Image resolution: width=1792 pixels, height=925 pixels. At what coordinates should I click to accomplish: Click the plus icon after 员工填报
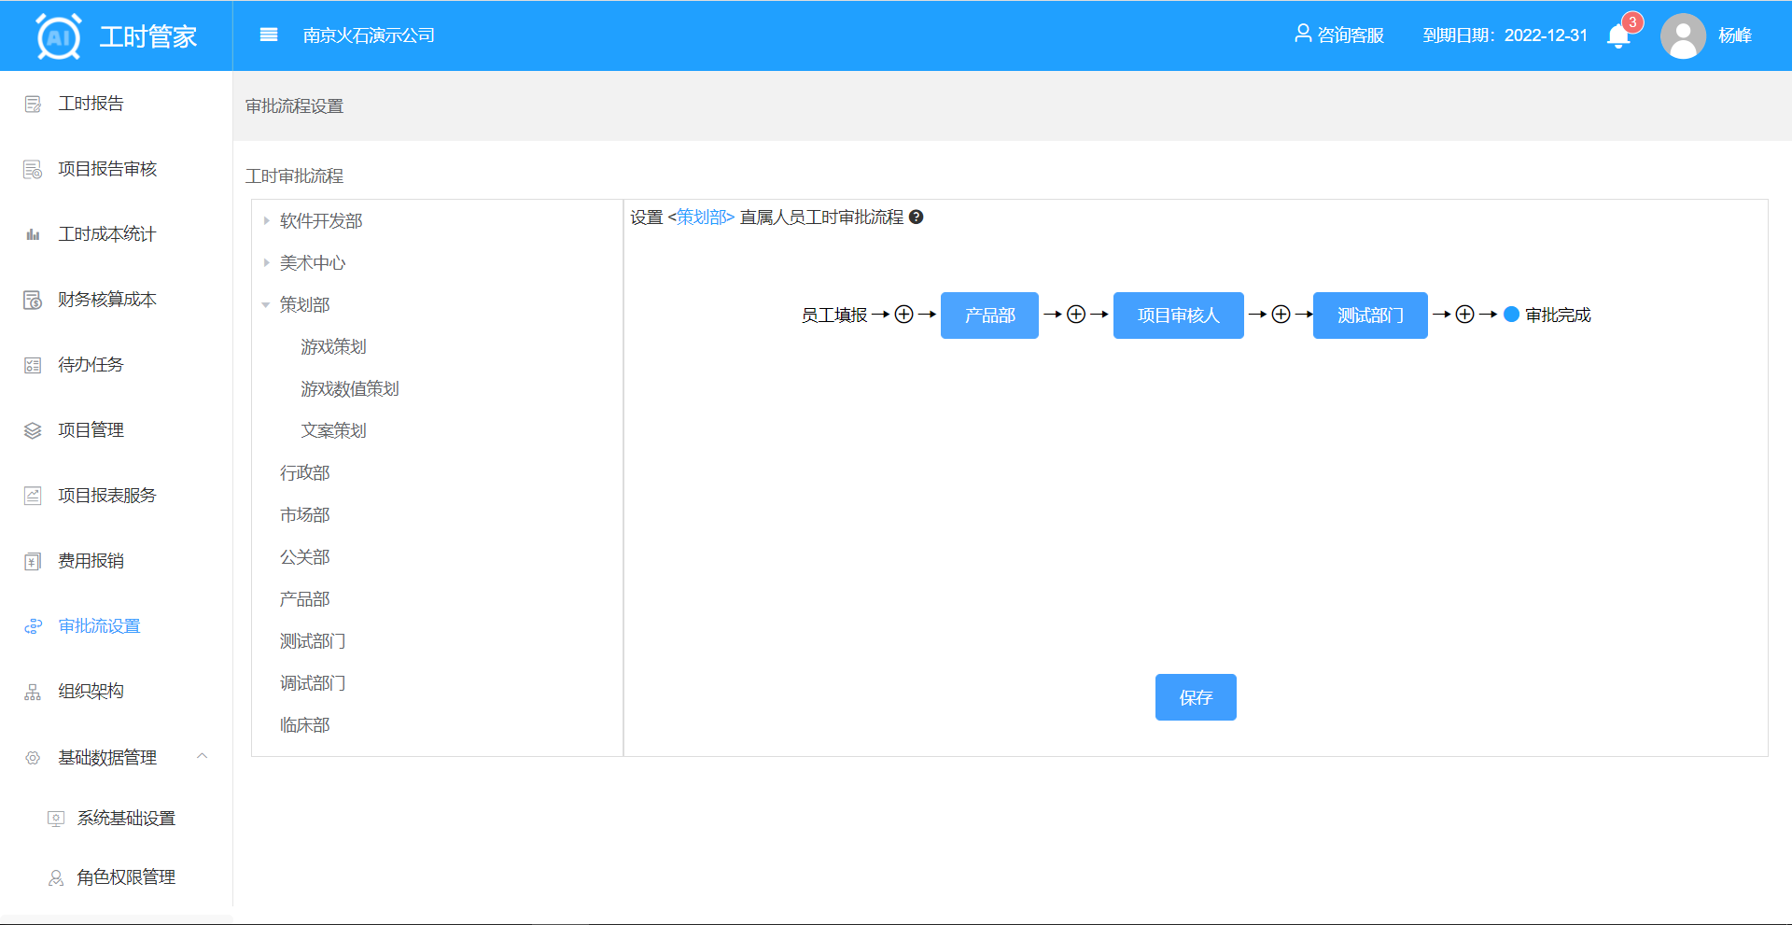click(x=903, y=315)
